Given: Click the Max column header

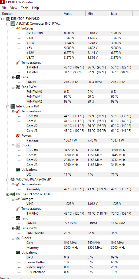Looking at the screenshot, I should click(x=121, y=14).
